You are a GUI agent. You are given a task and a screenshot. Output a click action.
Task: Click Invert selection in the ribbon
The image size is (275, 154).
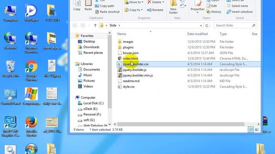click(240, 12)
